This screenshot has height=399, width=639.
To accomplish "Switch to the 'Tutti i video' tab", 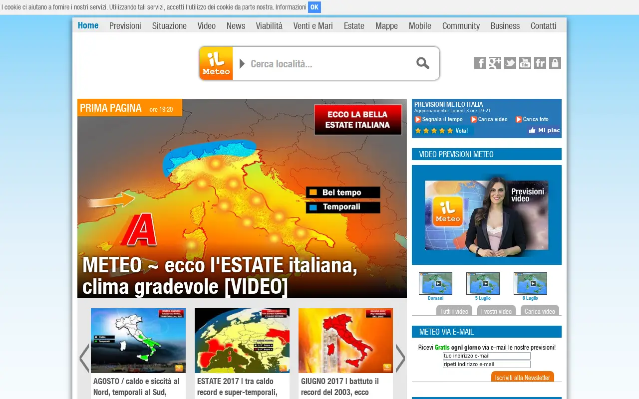I will (454, 311).
